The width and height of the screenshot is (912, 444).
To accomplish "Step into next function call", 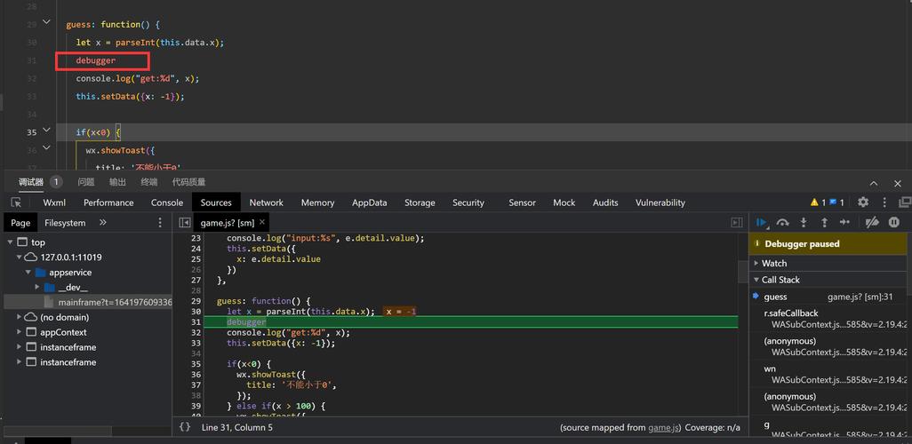I will pyautogui.click(x=804, y=223).
